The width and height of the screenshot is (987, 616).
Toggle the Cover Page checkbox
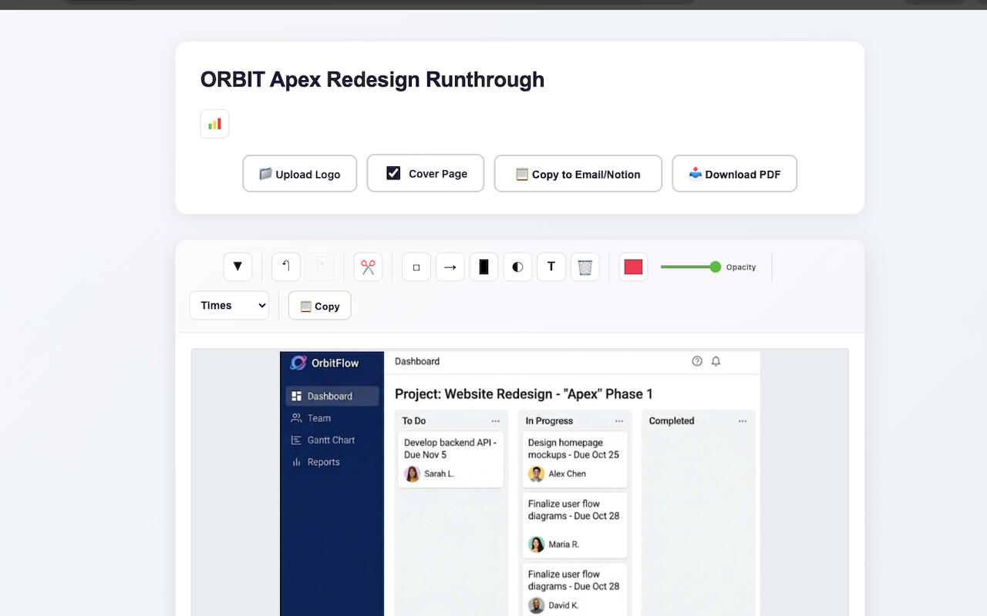[x=393, y=173]
